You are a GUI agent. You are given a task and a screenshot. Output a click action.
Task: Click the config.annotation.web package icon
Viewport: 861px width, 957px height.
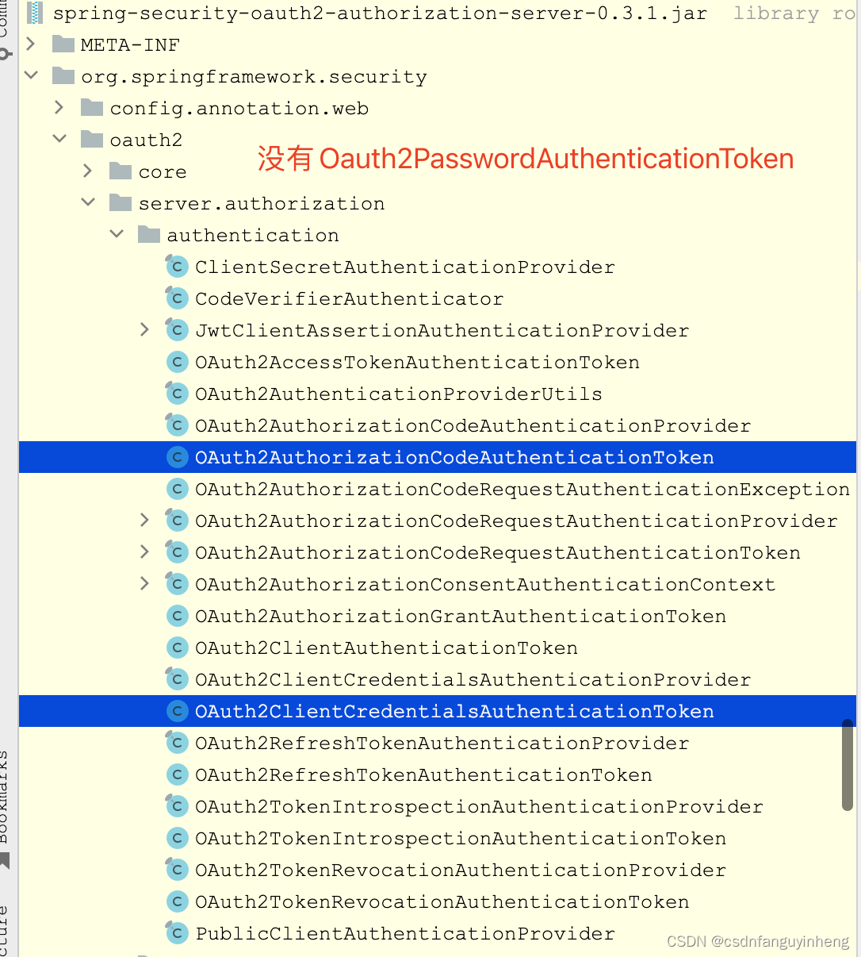(92, 108)
